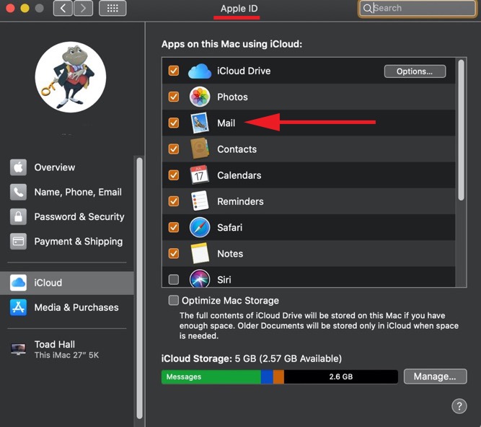Disable Mail syncing checkbox
The width and height of the screenshot is (481, 427).
[x=174, y=123]
